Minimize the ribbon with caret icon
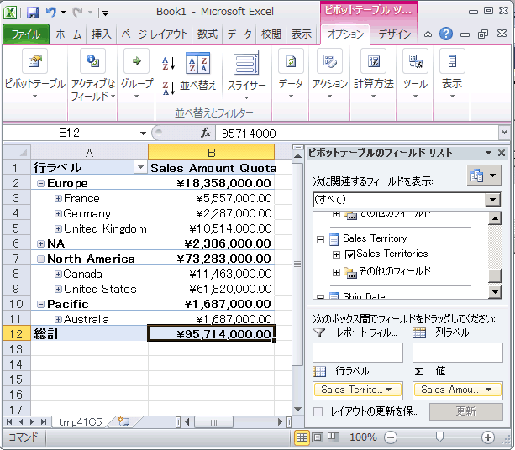Image resolution: width=515 pixels, height=450 pixels. pos(428,34)
